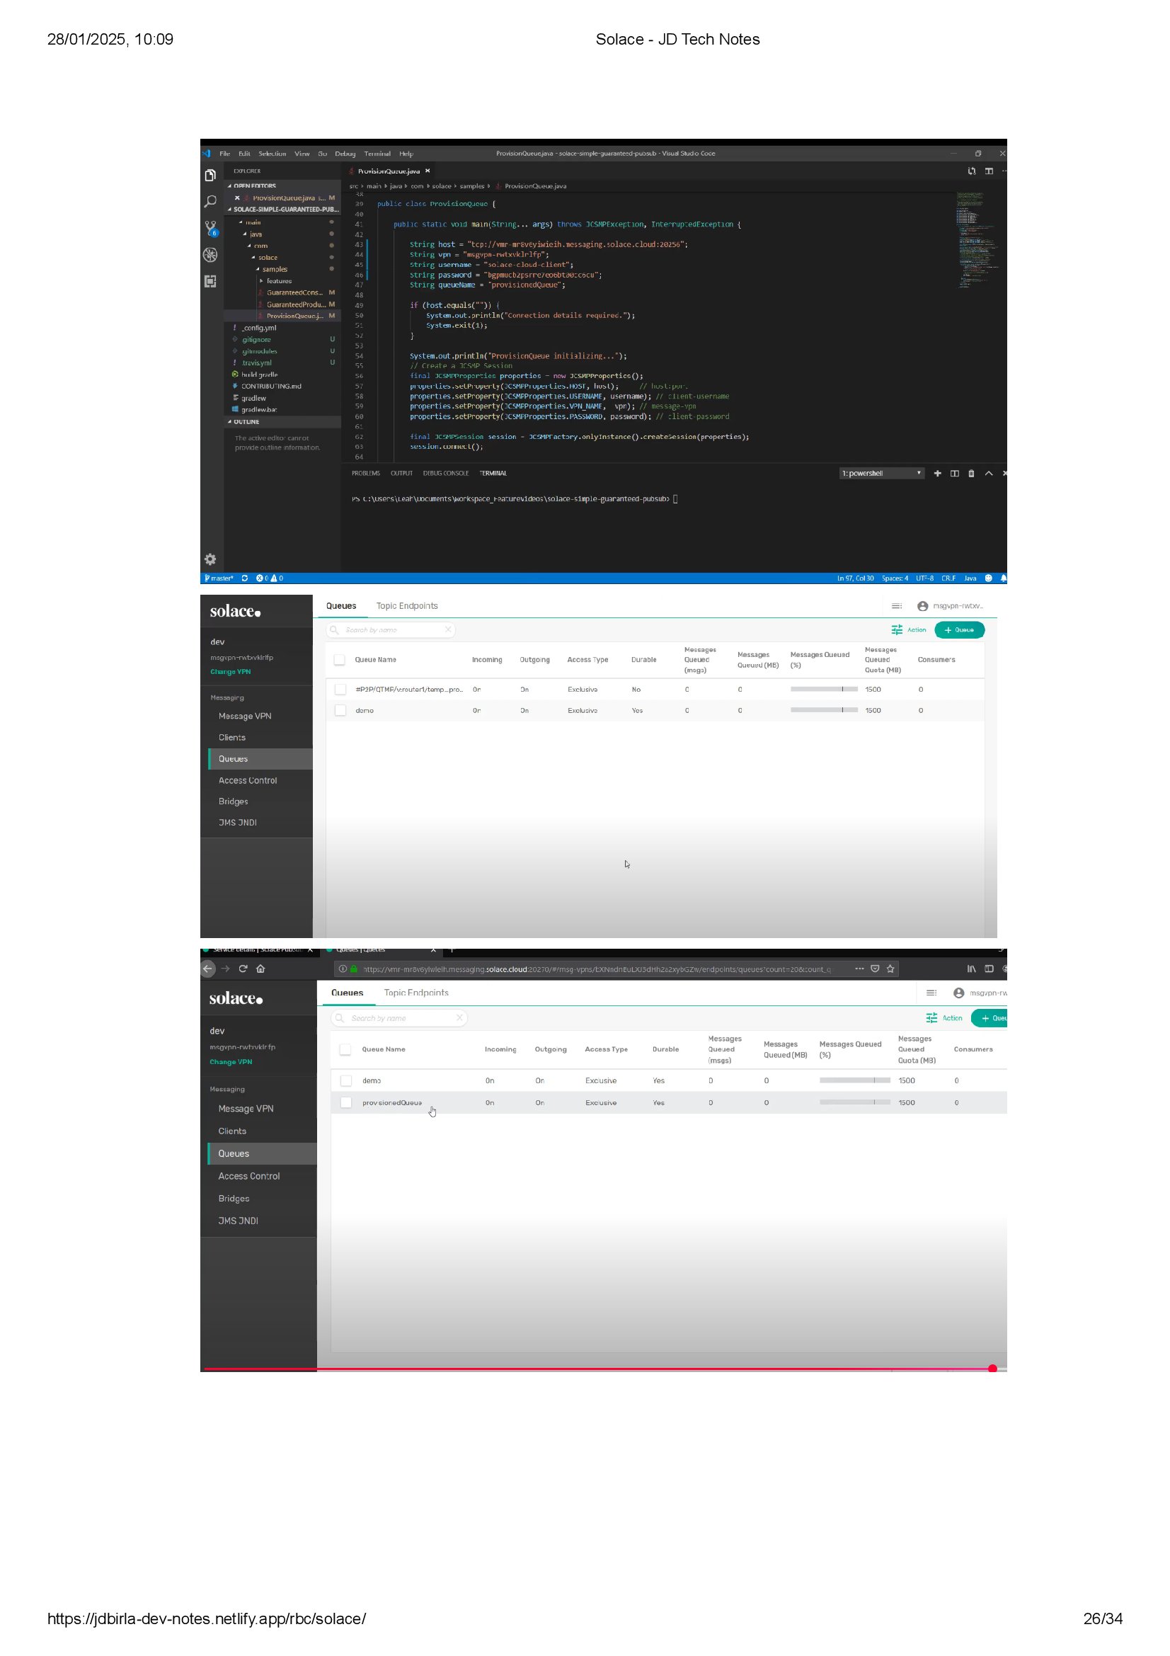Switch to Topic Endpoints tab in bottom panel
Image resolution: width=1170 pixels, height=1656 pixels.
(x=416, y=993)
